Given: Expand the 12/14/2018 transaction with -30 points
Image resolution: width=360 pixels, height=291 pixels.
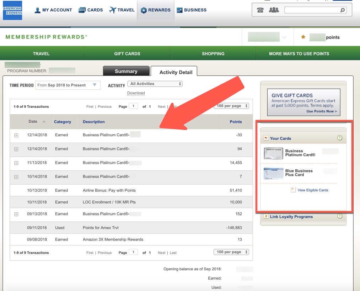Looking at the screenshot, I should point(16,136).
